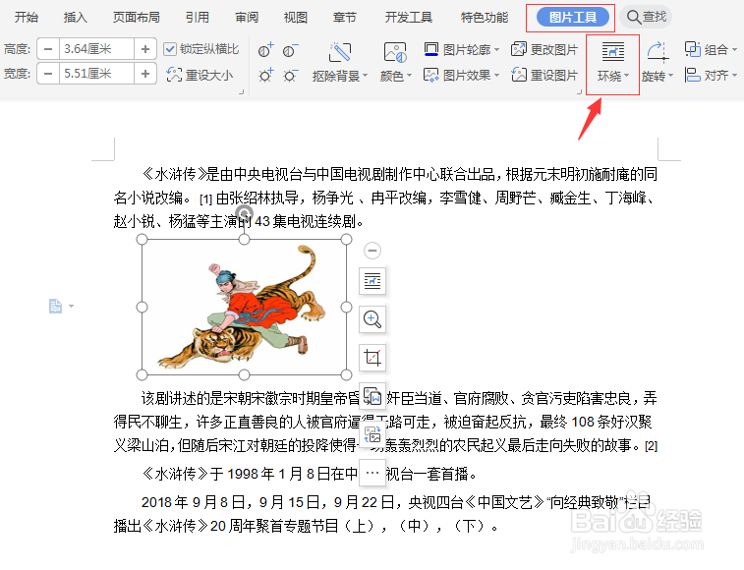Click 重设大小 to reset size
This screenshot has width=744, height=570.
click(200, 75)
